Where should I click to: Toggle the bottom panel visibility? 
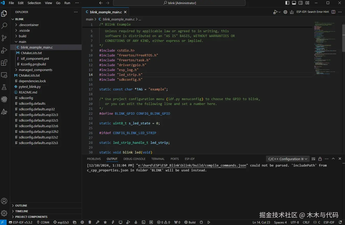pyautogui.click(x=294, y=3)
